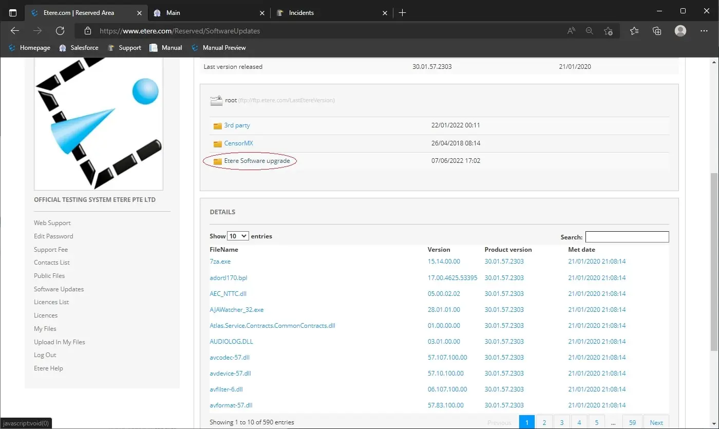Click the browser refresh icon
This screenshot has height=429, width=719.
60,31
